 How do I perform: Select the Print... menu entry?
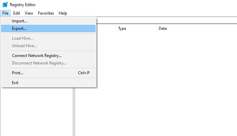point(48,73)
